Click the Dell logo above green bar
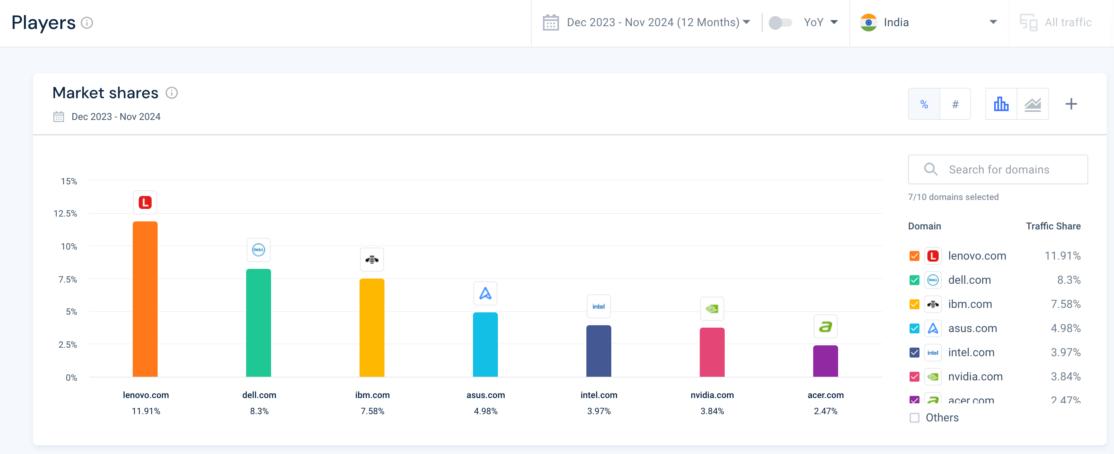 tap(258, 250)
